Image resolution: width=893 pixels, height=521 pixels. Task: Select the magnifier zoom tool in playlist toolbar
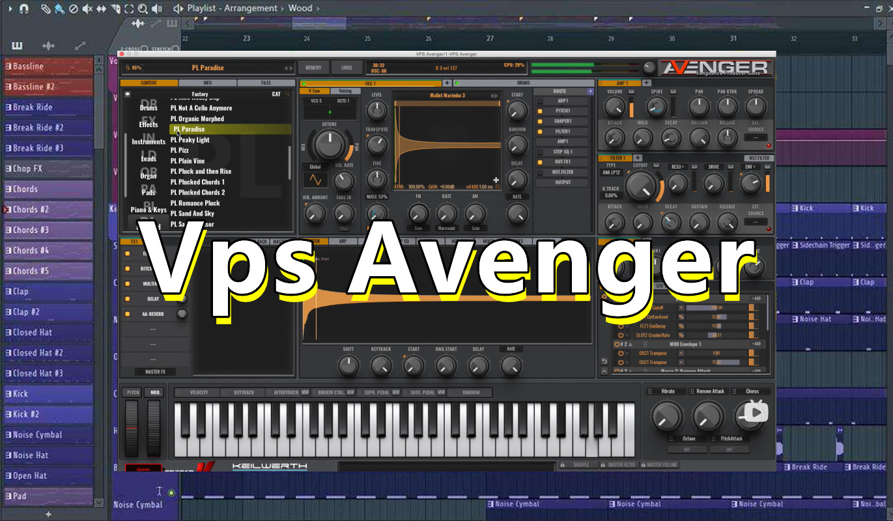(x=143, y=8)
